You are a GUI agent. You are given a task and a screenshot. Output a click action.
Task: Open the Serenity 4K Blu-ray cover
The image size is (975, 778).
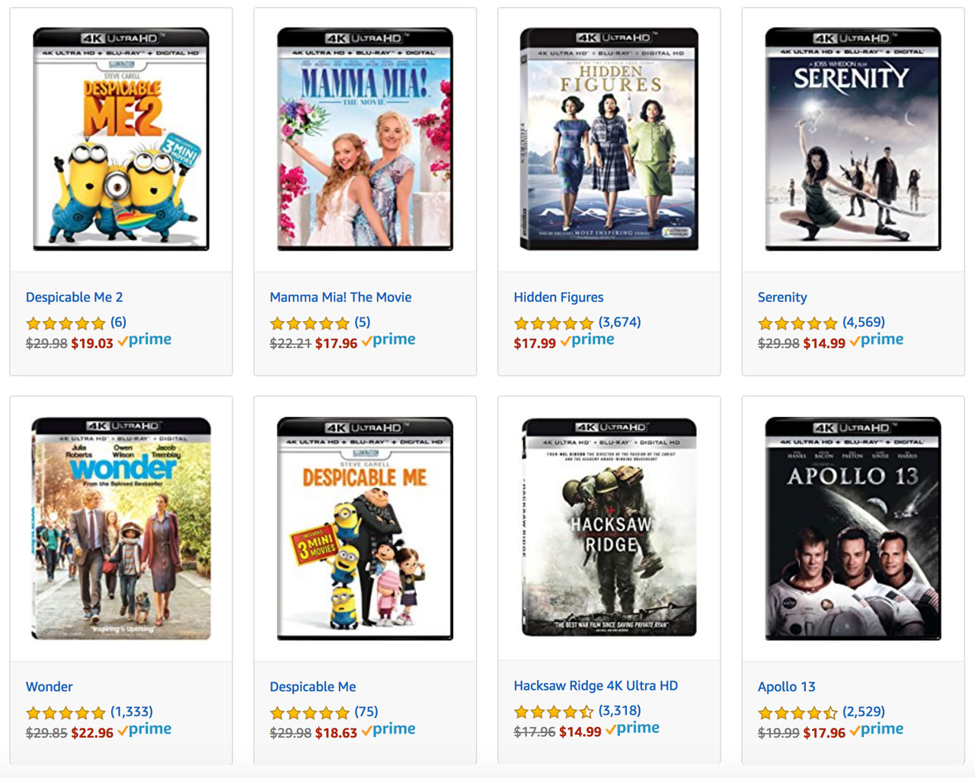(x=853, y=139)
